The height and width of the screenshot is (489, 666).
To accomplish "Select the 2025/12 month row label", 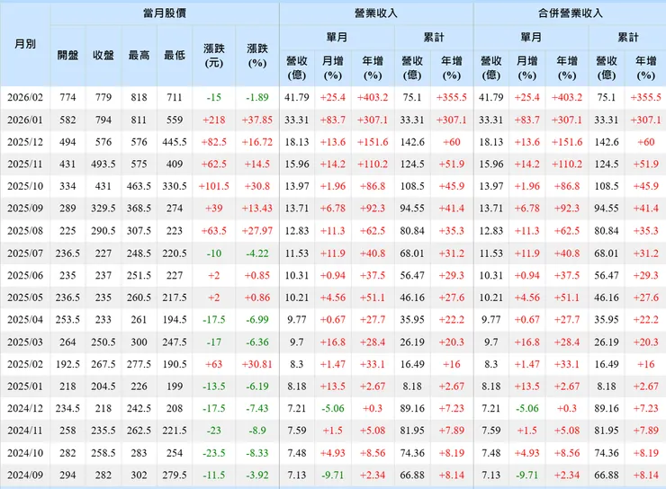I will (25, 142).
